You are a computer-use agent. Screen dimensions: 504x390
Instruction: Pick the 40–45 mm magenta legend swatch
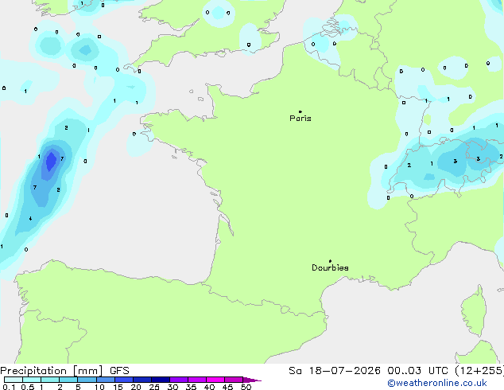215,380
